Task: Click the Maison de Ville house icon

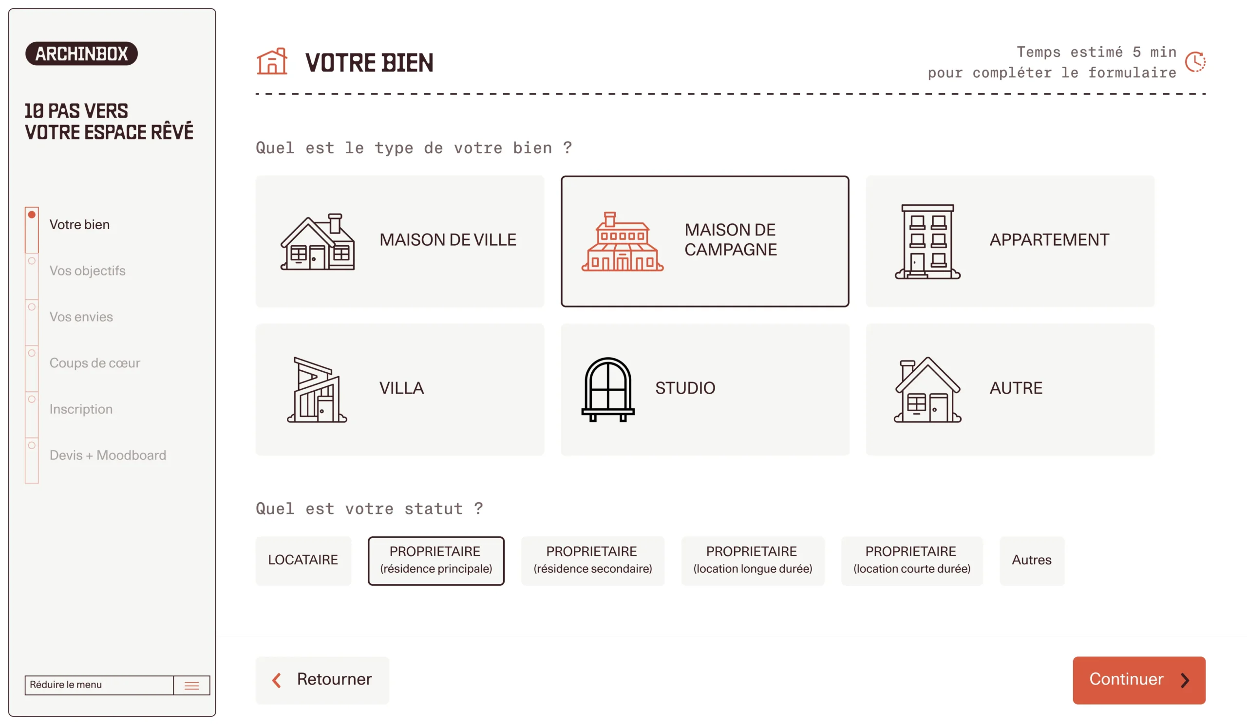Action: click(317, 242)
